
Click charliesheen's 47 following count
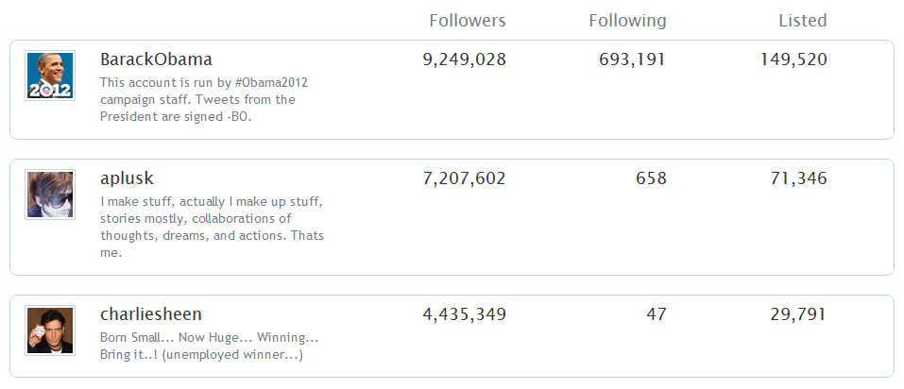[x=657, y=314]
